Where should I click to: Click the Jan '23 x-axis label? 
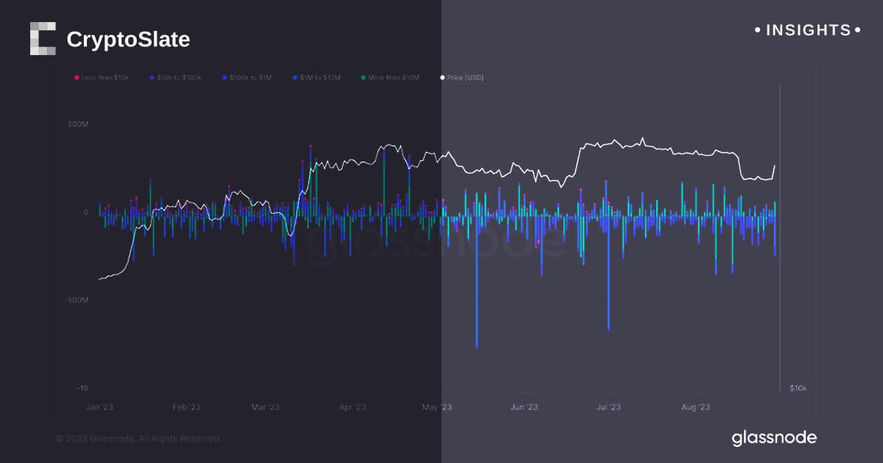click(99, 406)
